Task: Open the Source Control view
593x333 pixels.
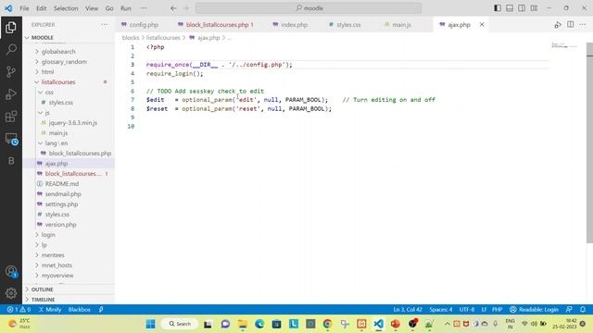Action: click(x=11, y=72)
